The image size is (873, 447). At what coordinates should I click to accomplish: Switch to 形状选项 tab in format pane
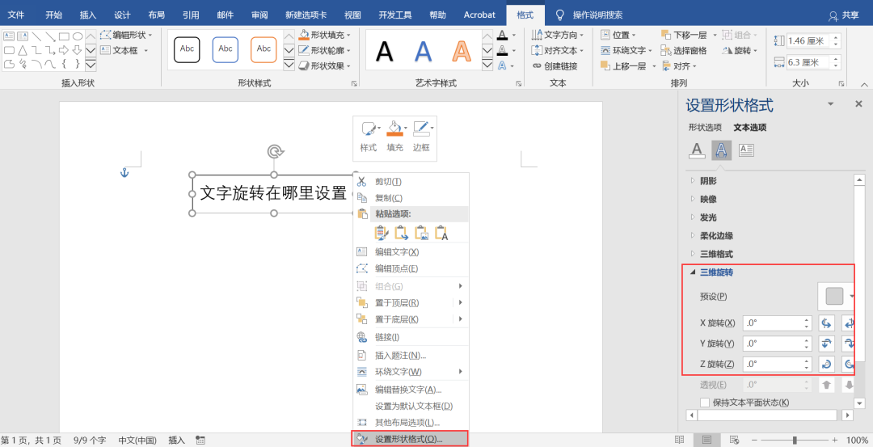point(705,128)
